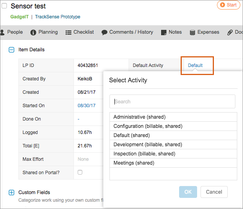Image resolution: width=243 pixels, height=209 pixels.
Task: Click the activity Search field
Action: pyautogui.click(x=172, y=102)
